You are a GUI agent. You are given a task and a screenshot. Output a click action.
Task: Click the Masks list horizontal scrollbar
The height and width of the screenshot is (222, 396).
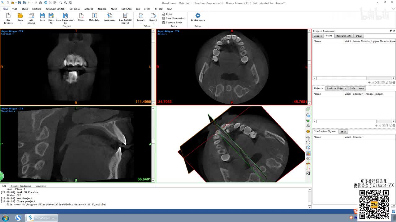click(354, 78)
